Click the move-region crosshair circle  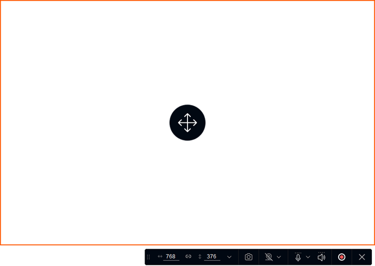[x=187, y=122]
